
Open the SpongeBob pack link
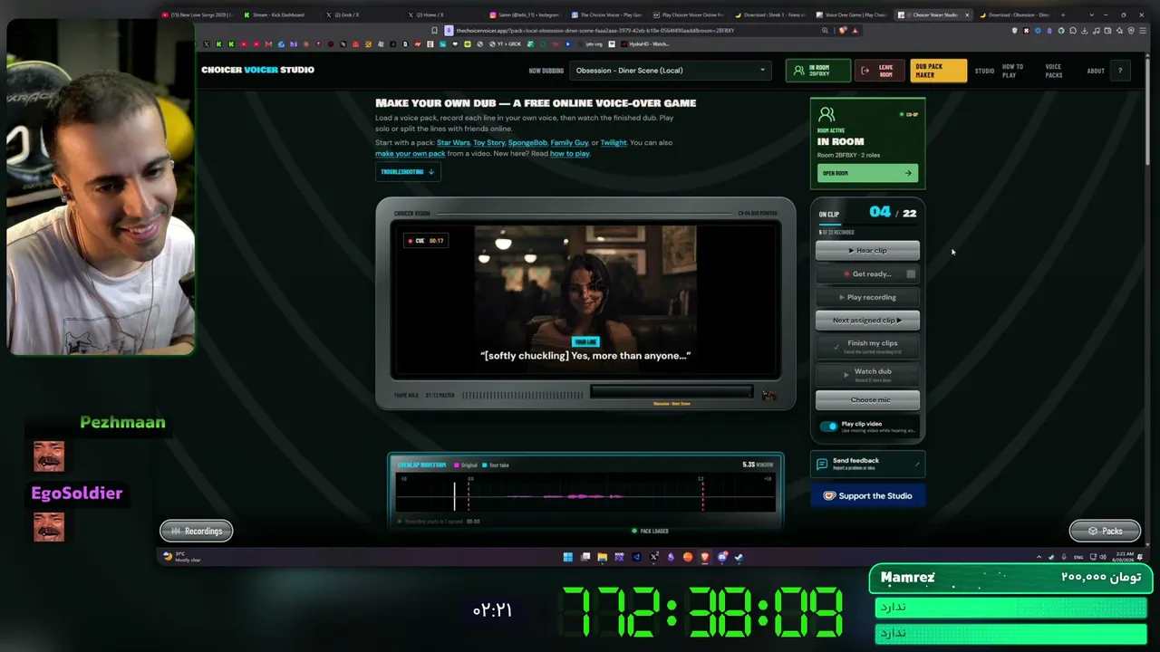point(527,142)
